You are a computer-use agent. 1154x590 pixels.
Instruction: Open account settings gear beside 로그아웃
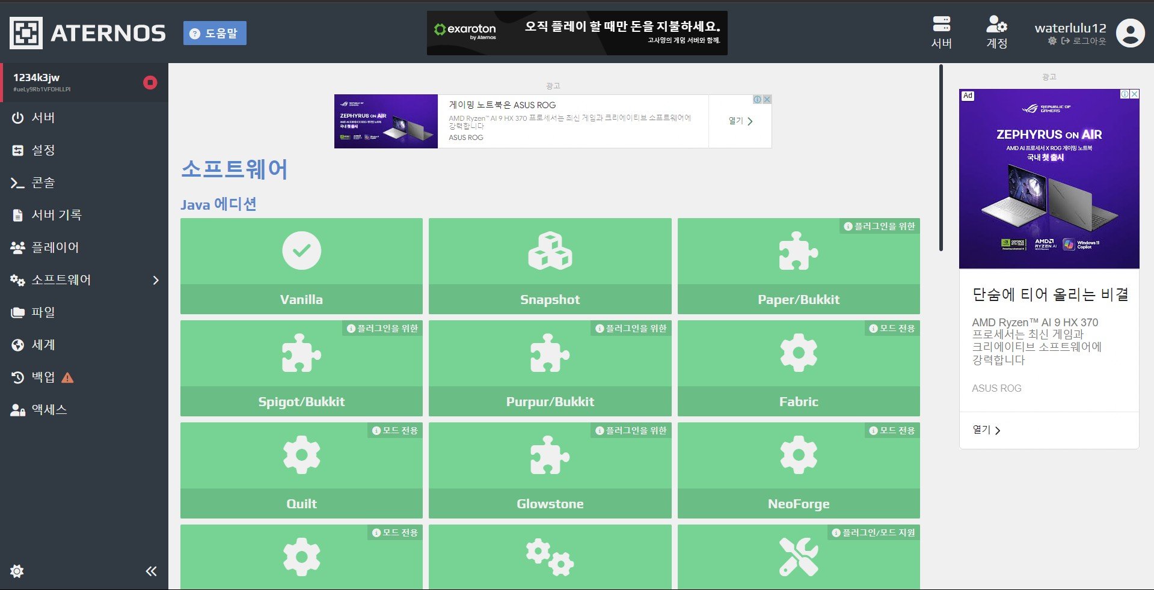1052,41
